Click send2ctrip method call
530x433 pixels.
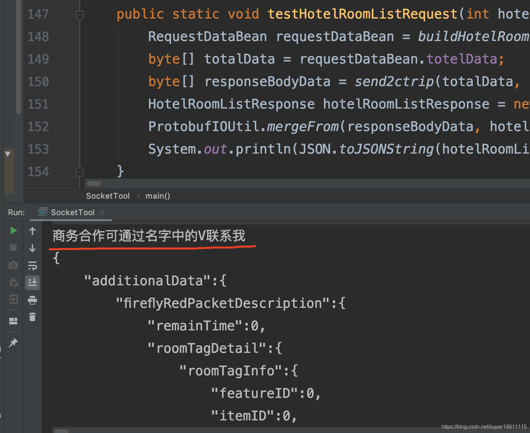click(394, 82)
